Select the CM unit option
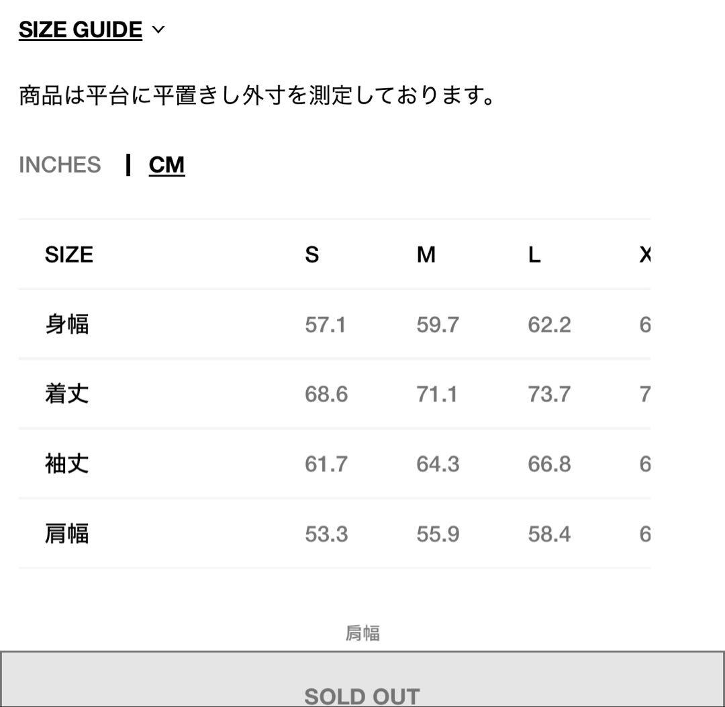Image resolution: width=725 pixels, height=707 pixels. pos(166,164)
